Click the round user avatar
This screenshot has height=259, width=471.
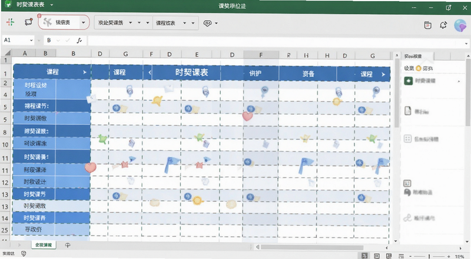(x=460, y=25)
